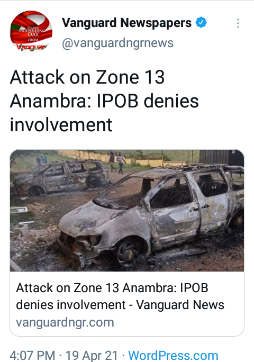Click the Vanguard logo text in avatar

tap(32, 47)
